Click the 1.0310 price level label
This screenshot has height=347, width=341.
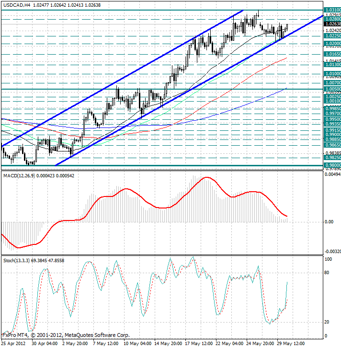coord(332,10)
